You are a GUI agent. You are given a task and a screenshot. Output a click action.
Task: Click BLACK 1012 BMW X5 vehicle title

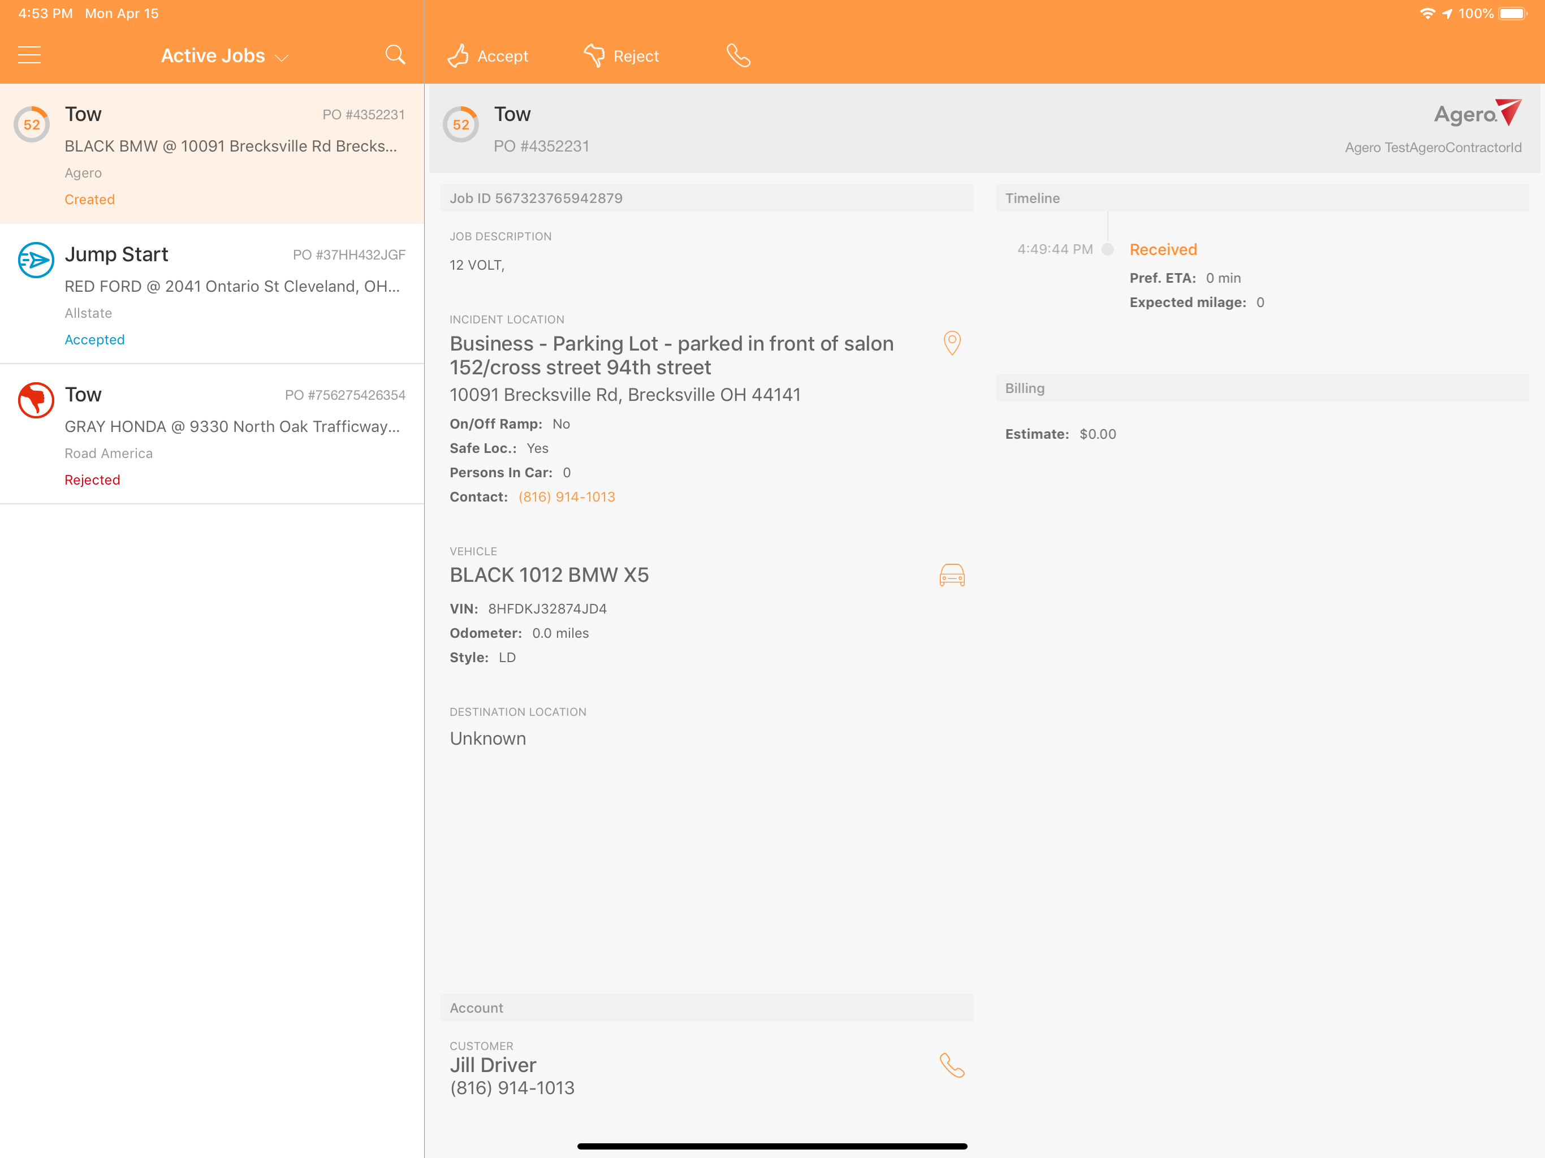549,575
